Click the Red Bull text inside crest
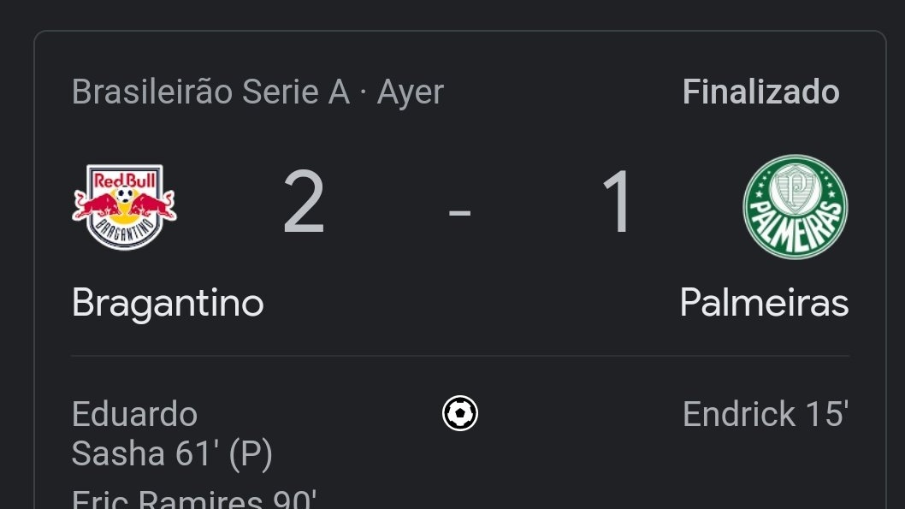The image size is (905, 509). tap(125, 180)
